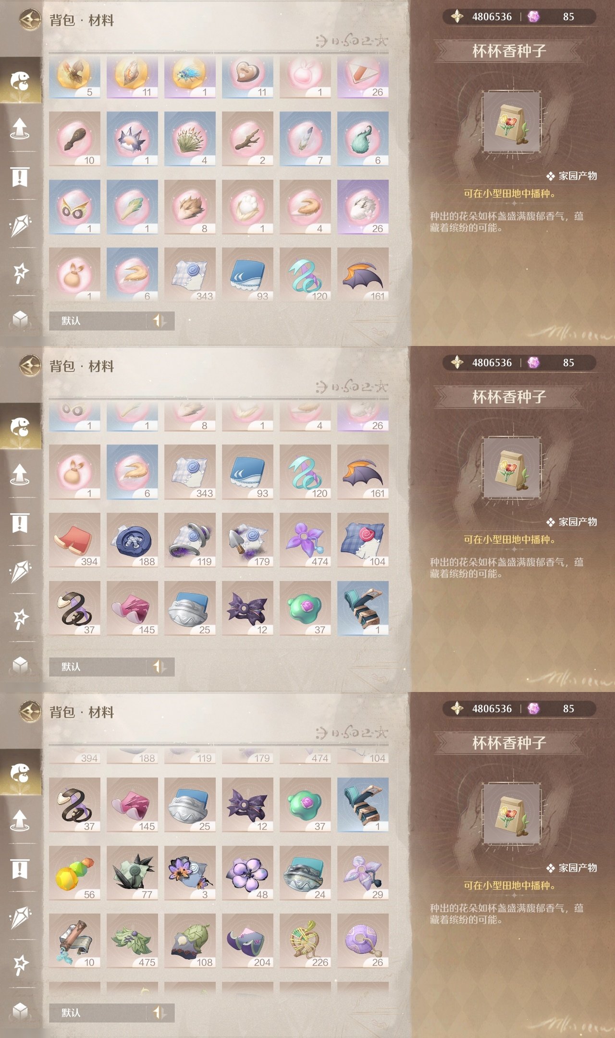This screenshot has width=615, height=1038.
Task: Select the yellow-green gem item with count 56
Action: (x=74, y=873)
